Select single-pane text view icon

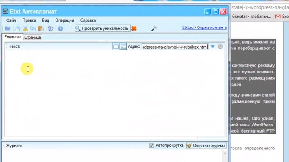click(x=116, y=47)
